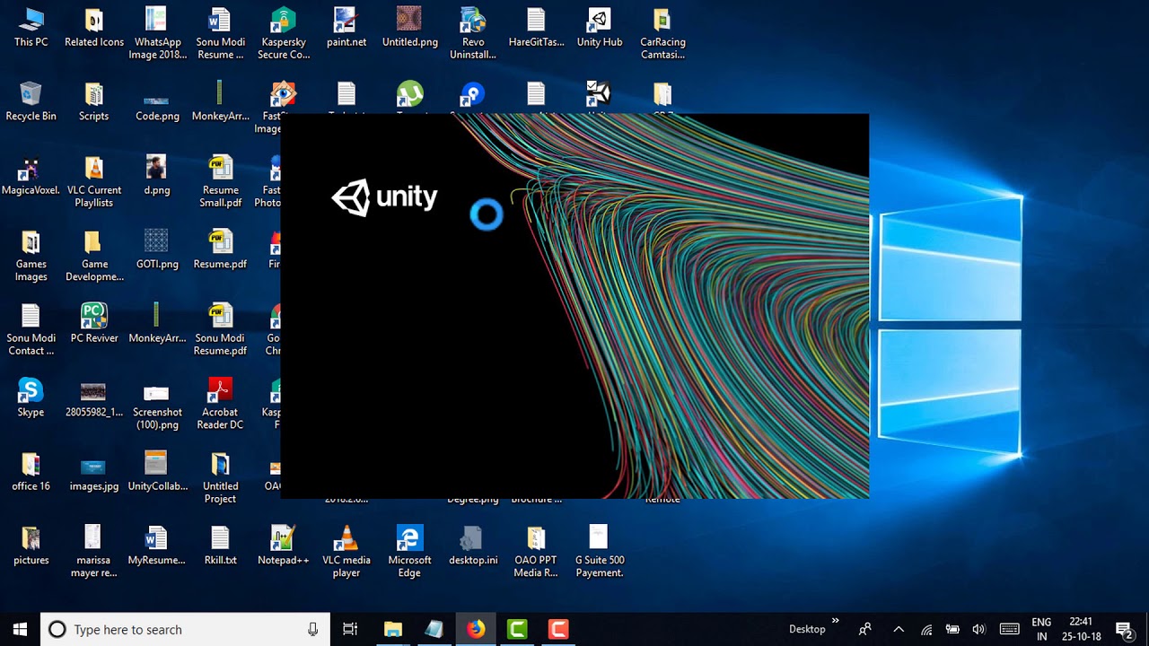Click the taskbar search box
1149x646 pixels.
185,629
